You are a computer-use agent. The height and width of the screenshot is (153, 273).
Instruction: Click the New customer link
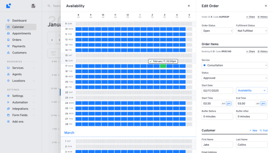pos(253,130)
